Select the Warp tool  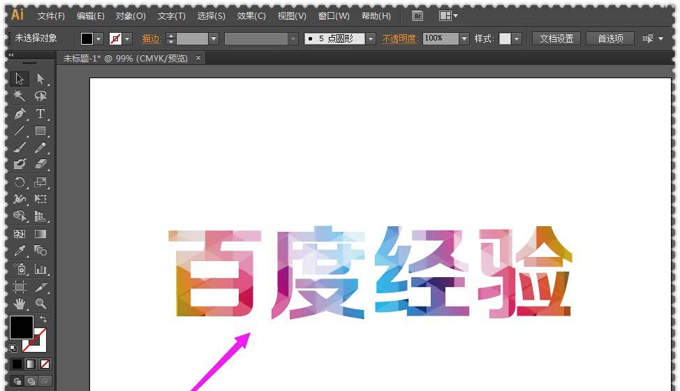pyautogui.click(x=20, y=199)
